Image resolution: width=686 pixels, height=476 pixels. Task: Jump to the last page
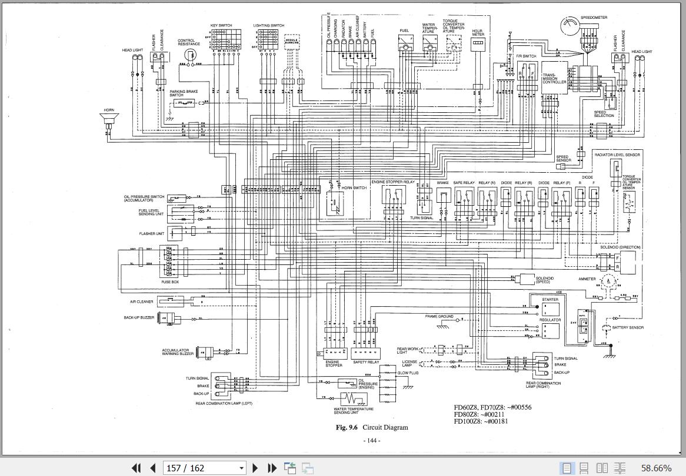coord(272,468)
